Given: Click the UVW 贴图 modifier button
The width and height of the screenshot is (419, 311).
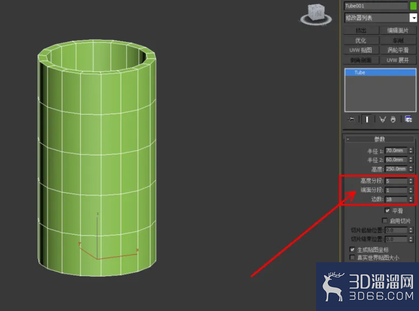Looking at the screenshot, I should (x=361, y=50).
